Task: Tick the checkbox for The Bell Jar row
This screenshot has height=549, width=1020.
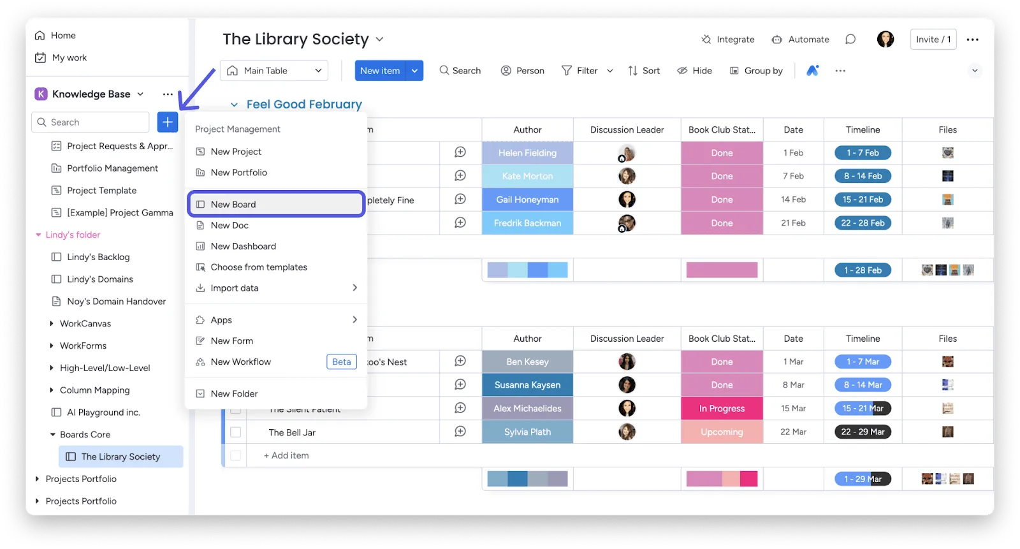Action: pyautogui.click(x=235, y=432)
